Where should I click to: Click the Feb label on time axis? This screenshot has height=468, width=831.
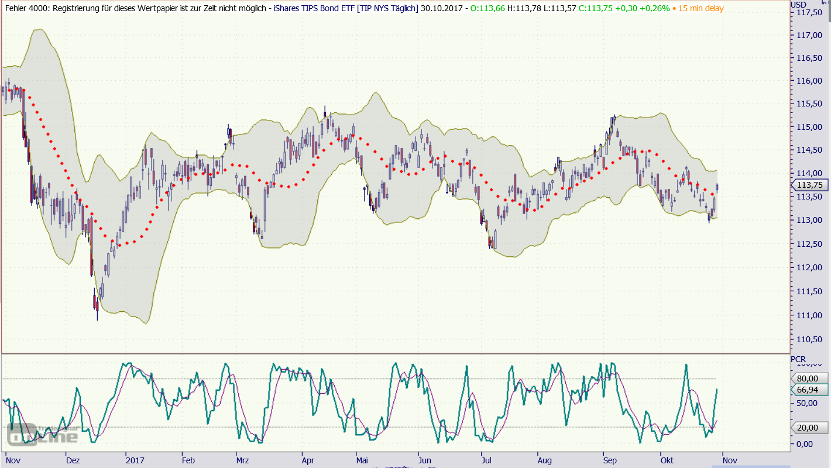[x=188, y=460]
